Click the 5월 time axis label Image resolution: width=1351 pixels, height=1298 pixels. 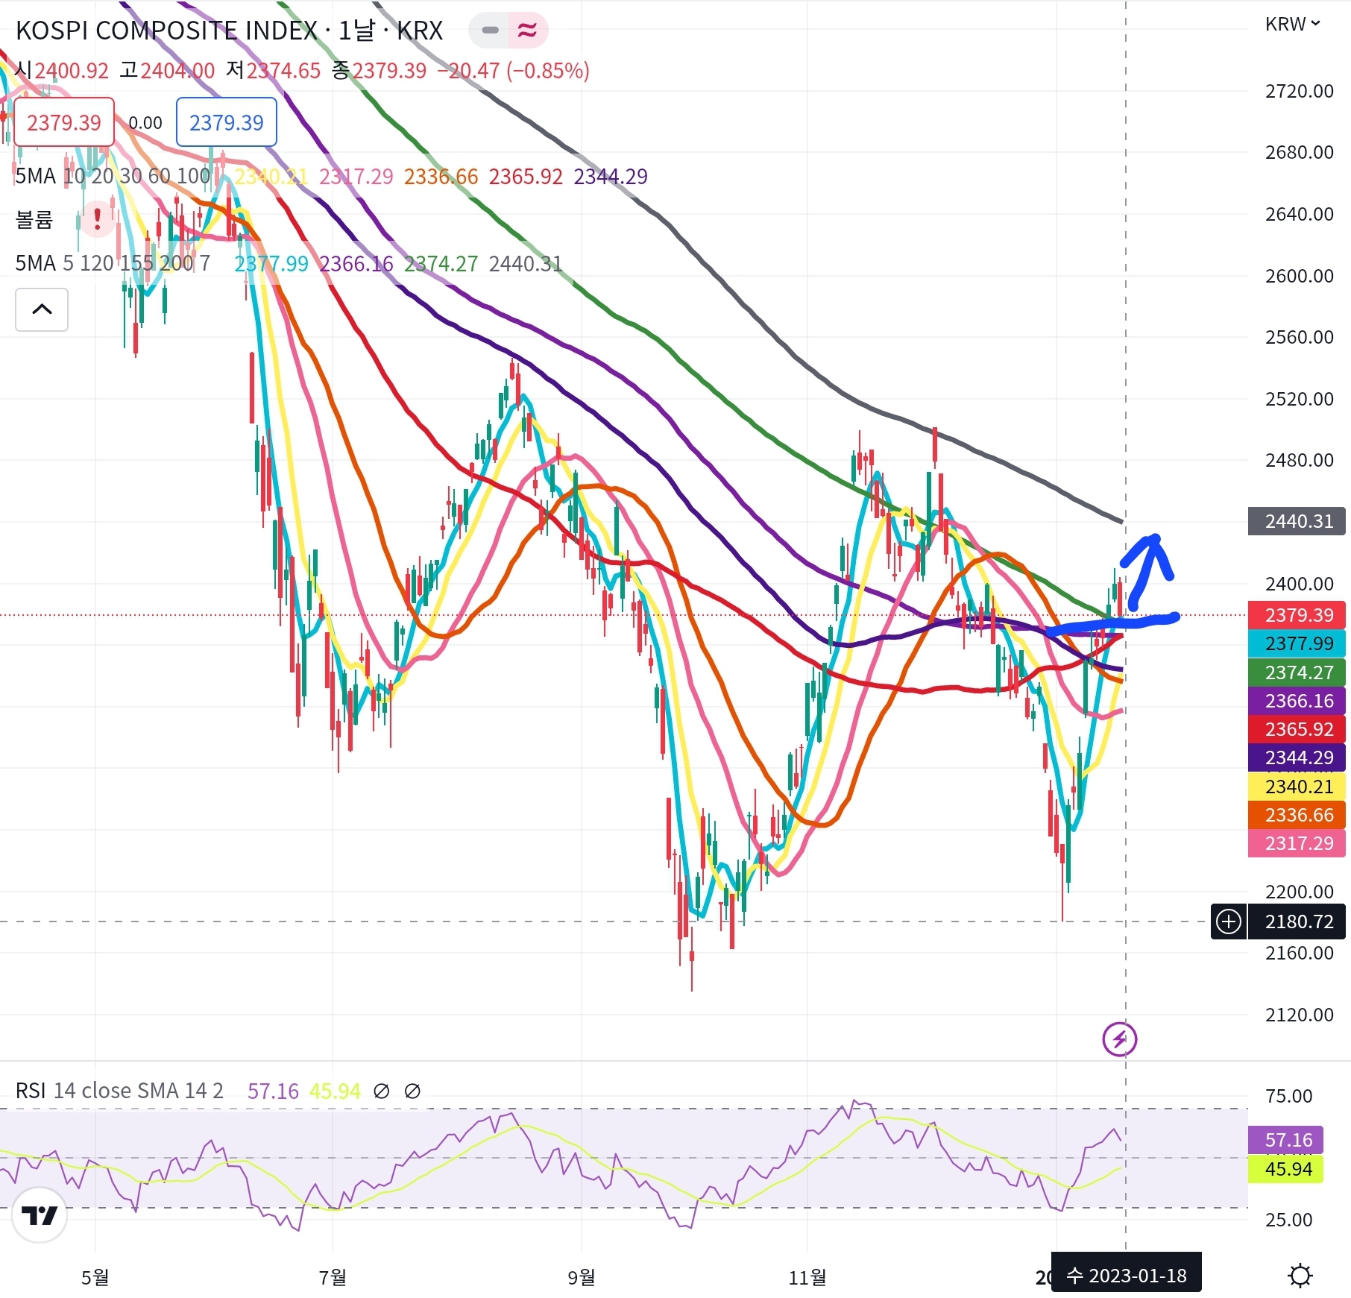point(95,1277)
